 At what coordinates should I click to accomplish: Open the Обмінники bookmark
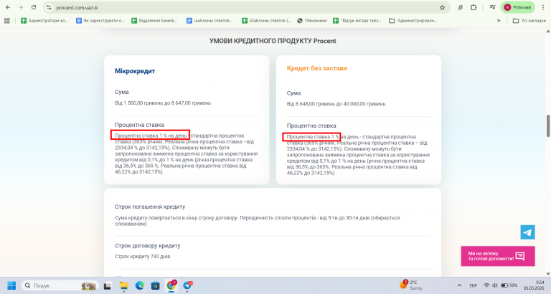(312, 21)
